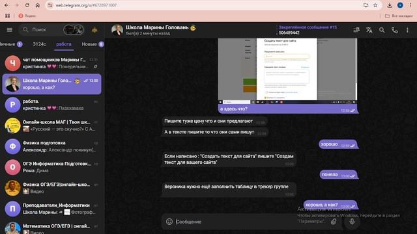Open the pinned messages list icon
Screen dimensions: 417x234
pyautogui.click(x=356, y=30)
